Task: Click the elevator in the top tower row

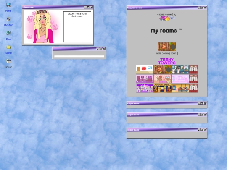Action: [x=193, y=69]
